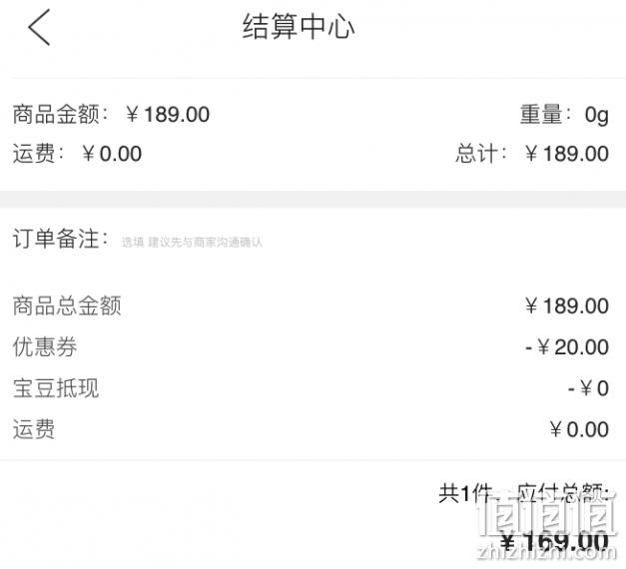626x569 pixels.
Task: Click the 总计 ¥189.00 total text
Action: (x=532, y=154)
